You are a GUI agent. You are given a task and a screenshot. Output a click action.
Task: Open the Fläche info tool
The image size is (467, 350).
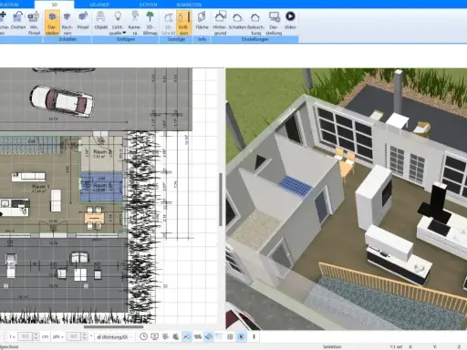[202, 21]
